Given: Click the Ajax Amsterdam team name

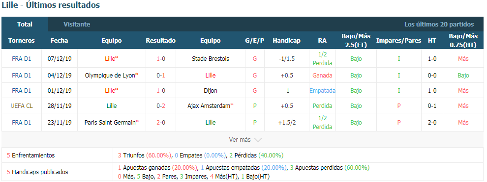Looking at the screenshot, I should click(210, 106).
